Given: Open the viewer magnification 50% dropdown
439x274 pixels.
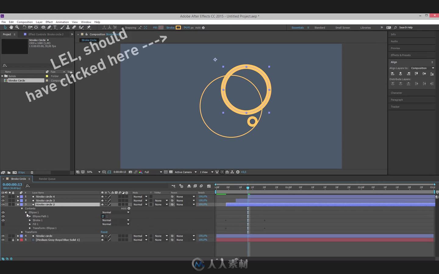Looking at the screenshot, I should coord(93,172).
